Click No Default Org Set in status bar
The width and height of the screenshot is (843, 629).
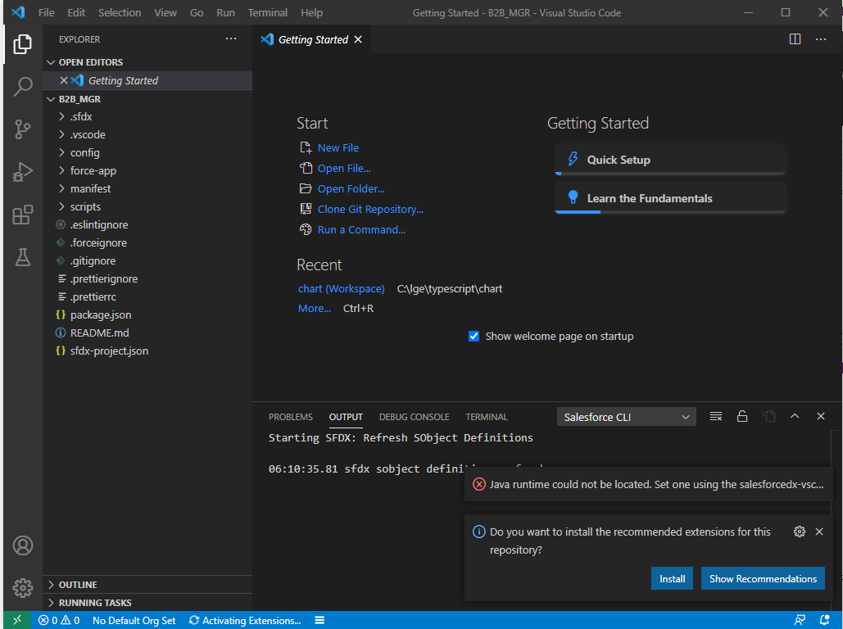coord(134,620)
